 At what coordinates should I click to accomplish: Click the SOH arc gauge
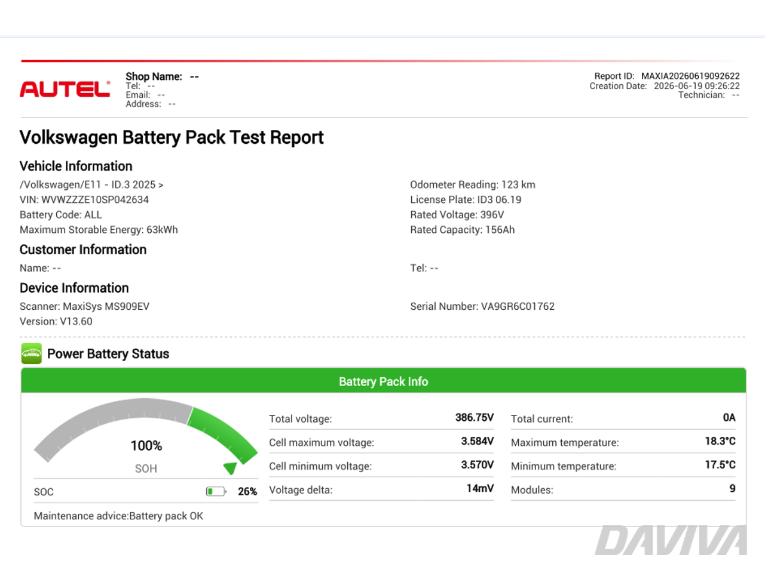(x=146, y=436)
